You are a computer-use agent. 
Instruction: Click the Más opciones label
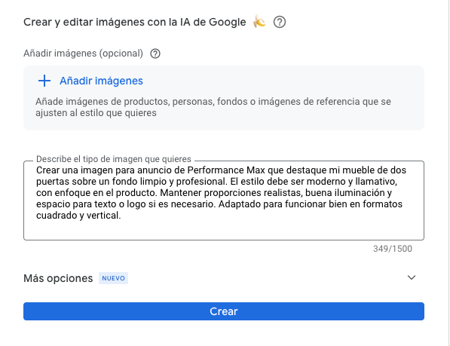[58, 278]
